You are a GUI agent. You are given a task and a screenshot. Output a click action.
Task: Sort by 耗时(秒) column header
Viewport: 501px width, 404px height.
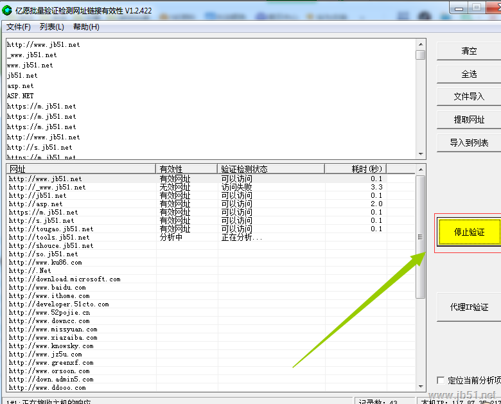click(x=355, y=169)
